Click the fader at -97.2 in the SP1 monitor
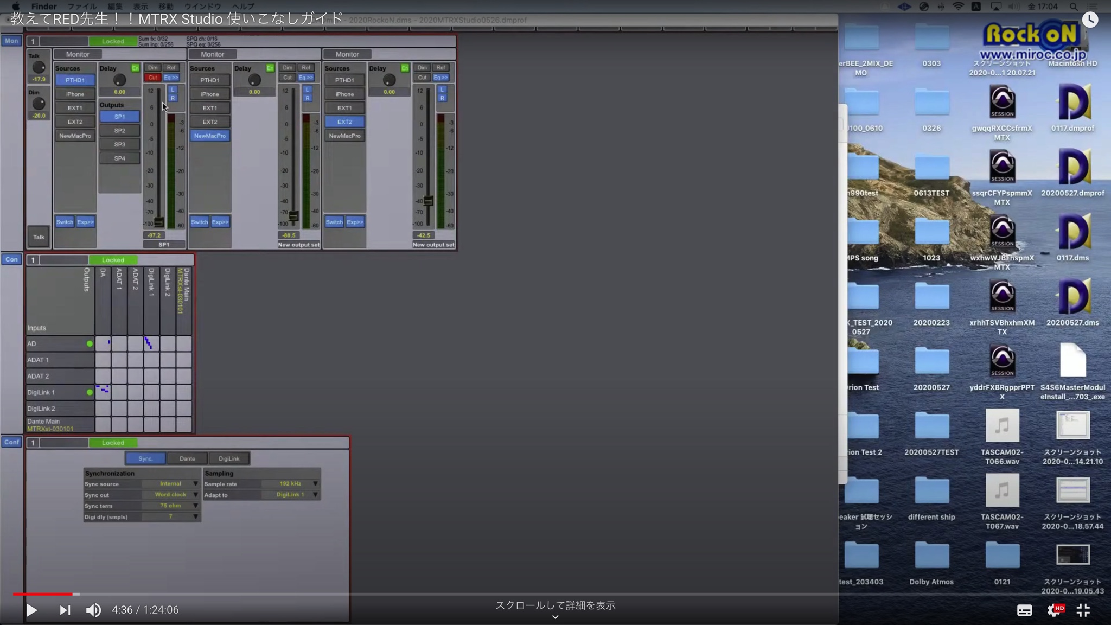The image size is (1111, 625). point(158,222)
